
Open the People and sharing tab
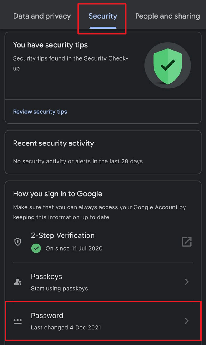tap(167, 16)
